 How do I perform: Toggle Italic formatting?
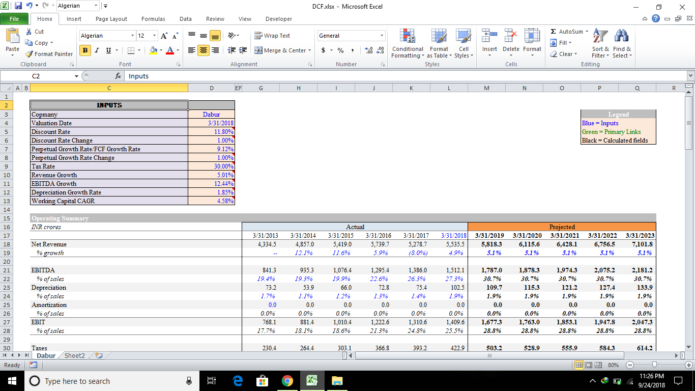(x=97, y=50)
